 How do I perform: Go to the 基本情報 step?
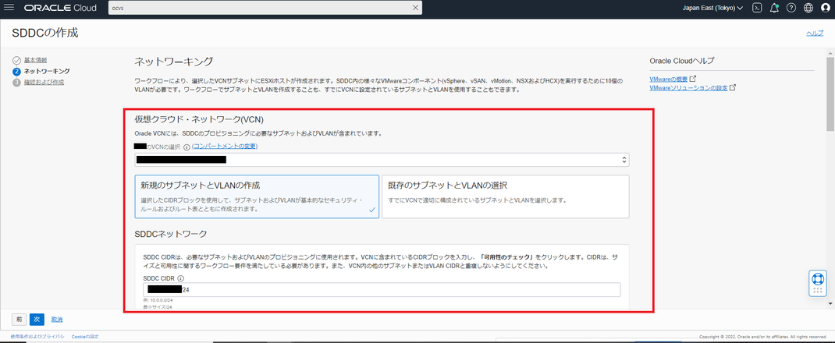35,60
